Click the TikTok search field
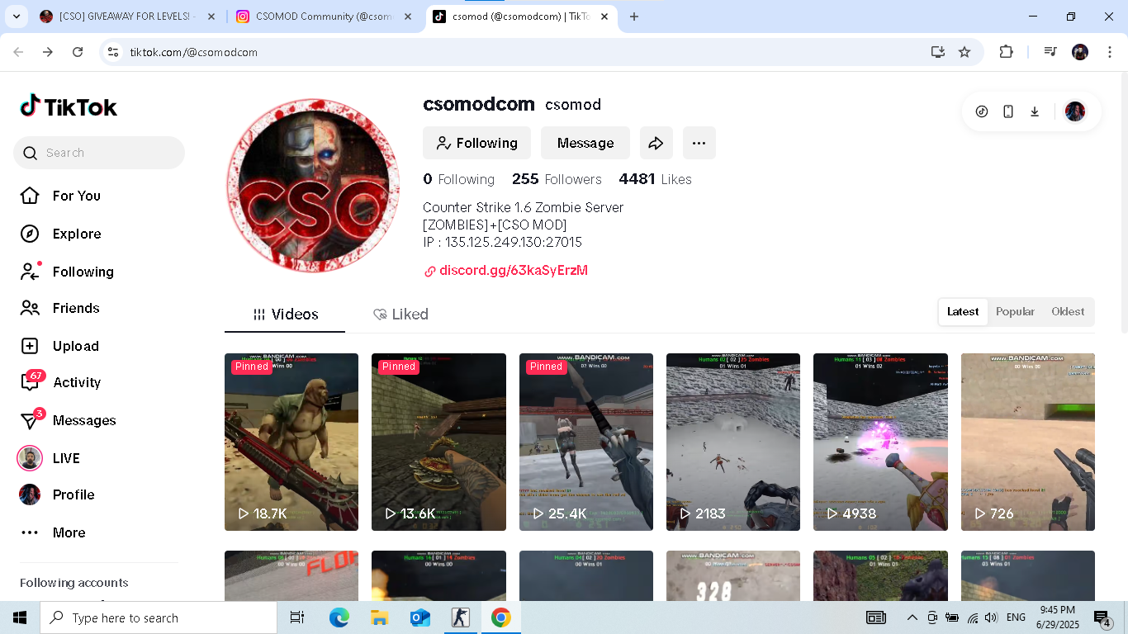Screen dimensions: 1128x634 [107, 153]
